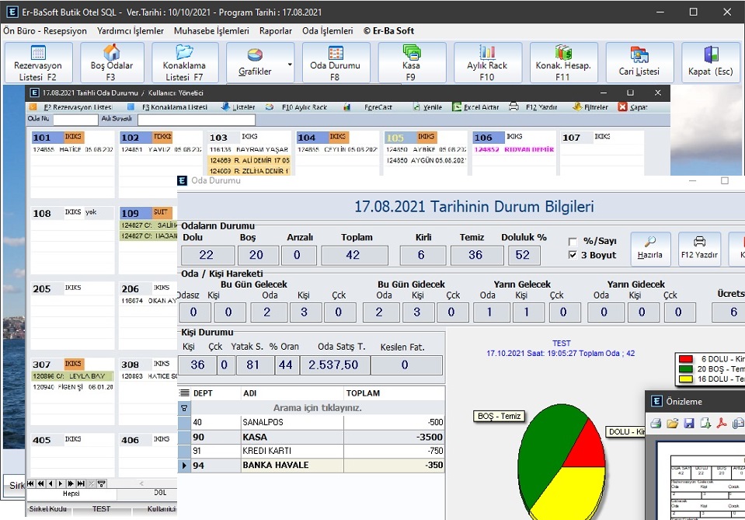This screenshot has height=520, width=745.
Task: Open Listeler in room window toolbar
Action: click(238, 107)
